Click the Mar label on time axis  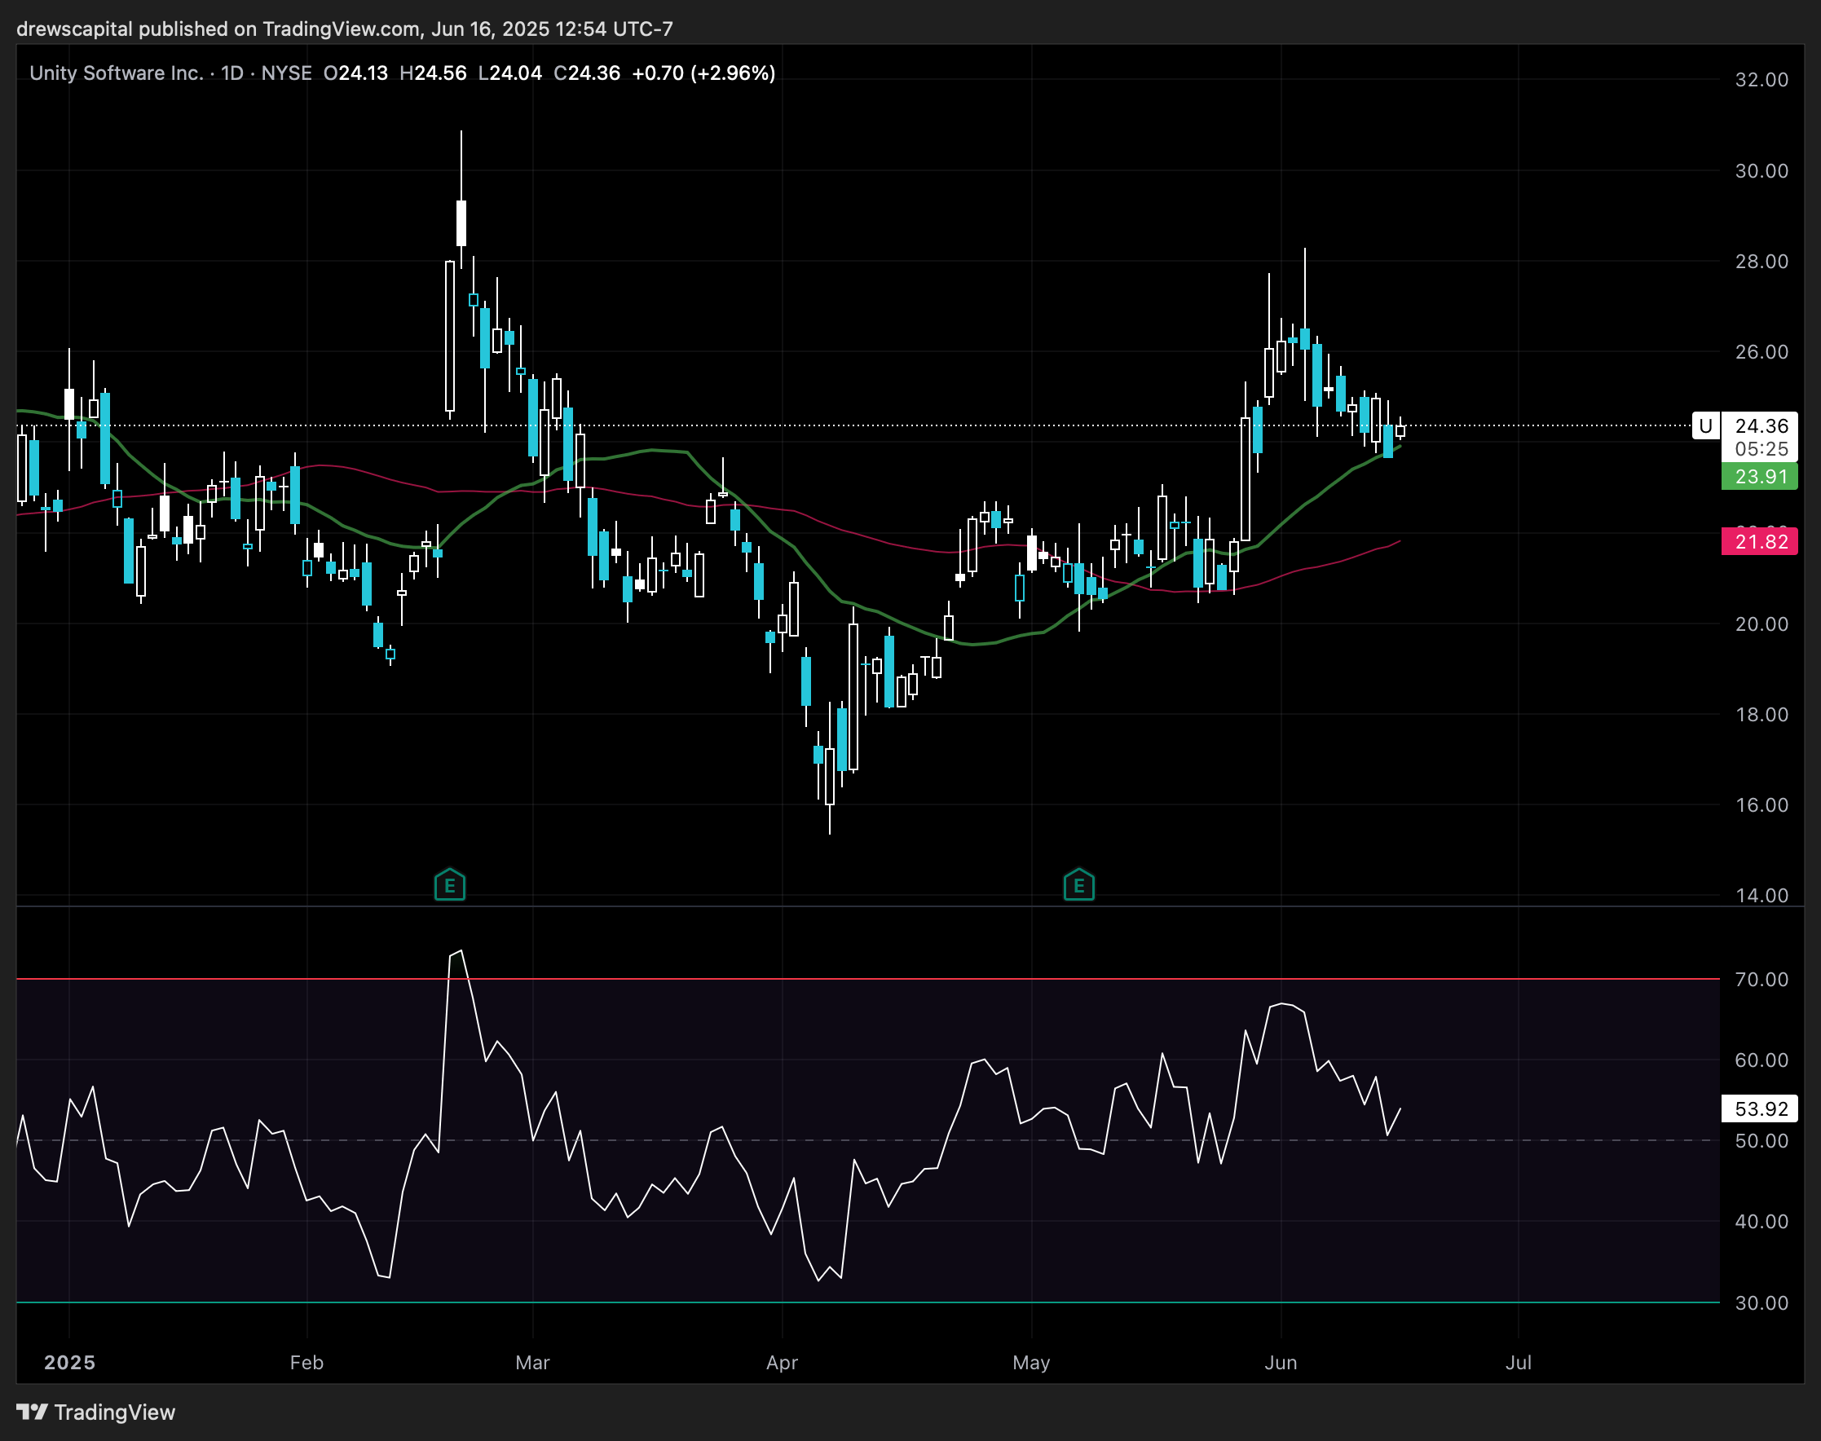532,1363
